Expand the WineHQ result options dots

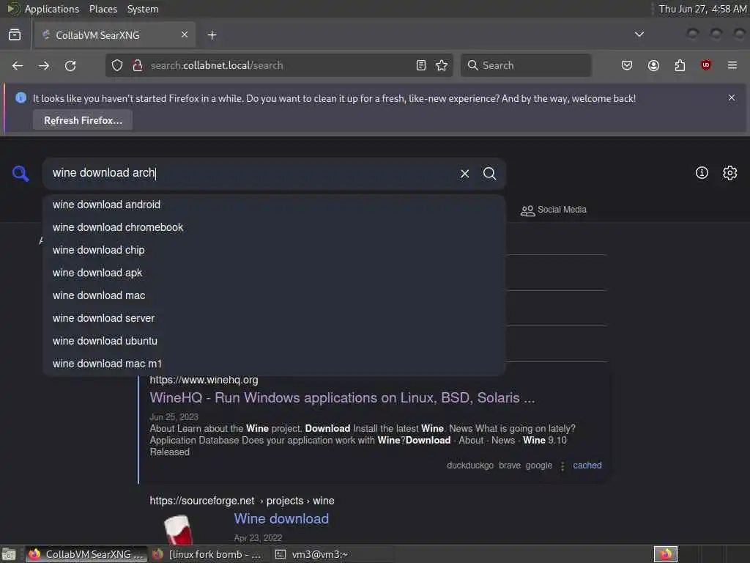click(562, 466)
